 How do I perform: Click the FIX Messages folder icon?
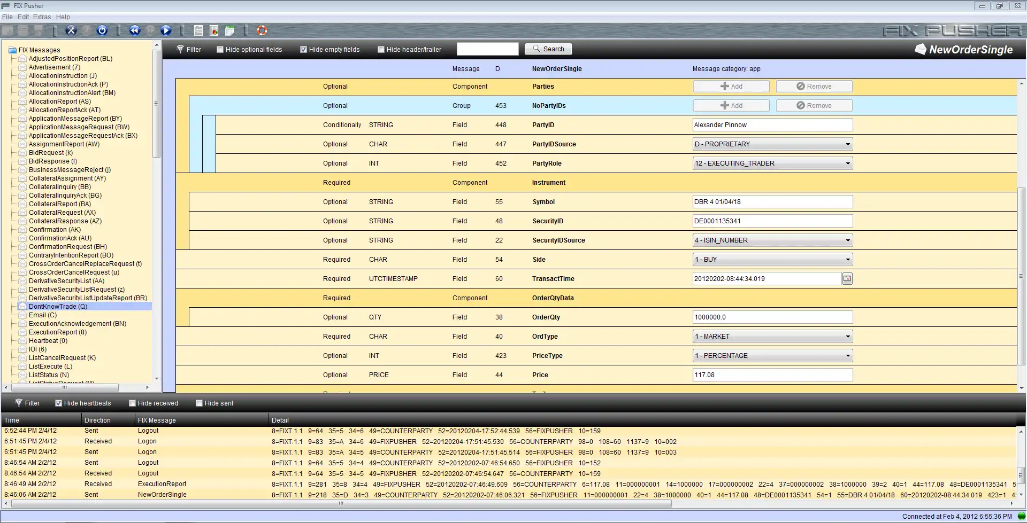pyautogui.click(x=13, y=50)
